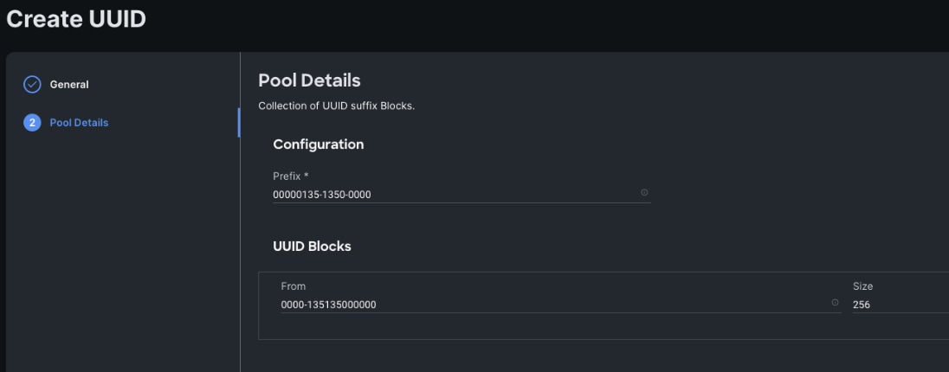Click the Create UUID page title
The image size is (949, 372).
pyautogui.click(x=76, y=21)
